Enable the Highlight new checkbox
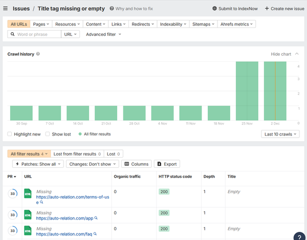The height and width of the screenshot is (240, 307). point(9,134)
